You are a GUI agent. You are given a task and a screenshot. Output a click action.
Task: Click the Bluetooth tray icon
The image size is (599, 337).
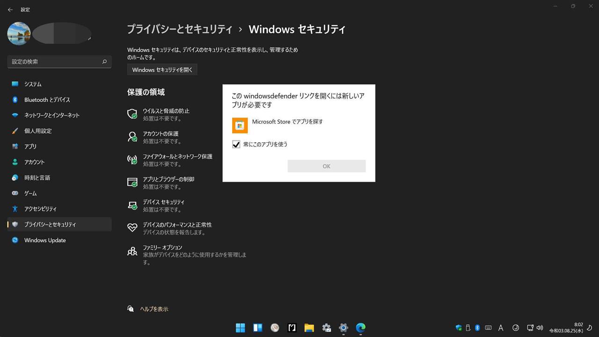pos(477,328)
